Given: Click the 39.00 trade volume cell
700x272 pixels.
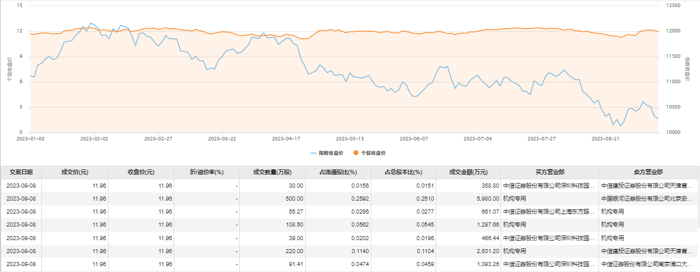Looking at the screenshot, I should click(272, 238).
